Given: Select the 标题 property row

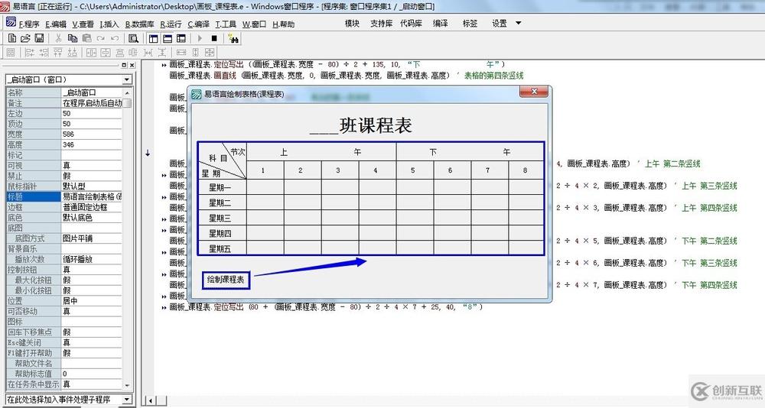Looking at the screenshot, I should pyautogui.click(x=64, y=196).
